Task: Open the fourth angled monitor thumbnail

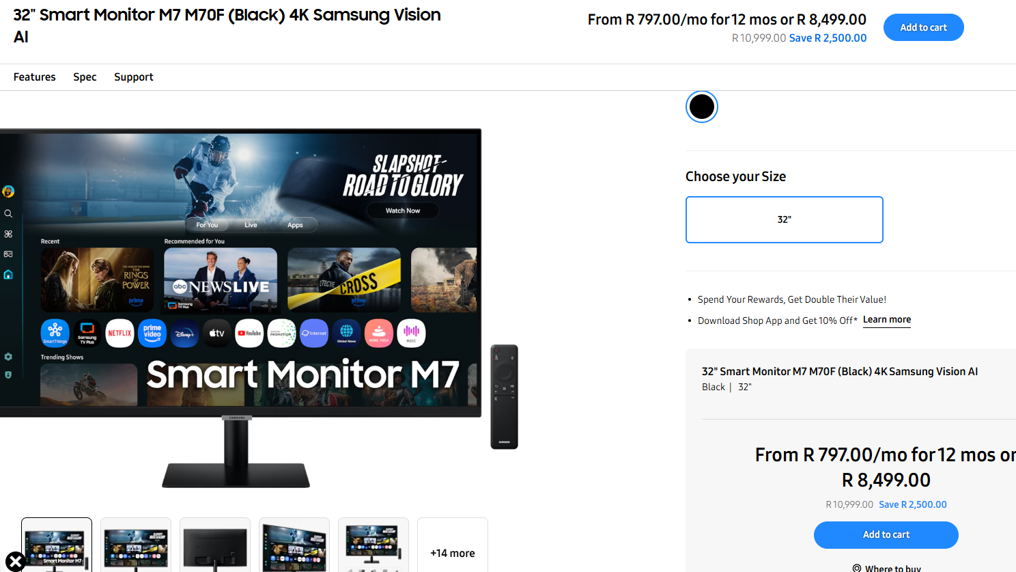Action: click(x=294, y=545)
